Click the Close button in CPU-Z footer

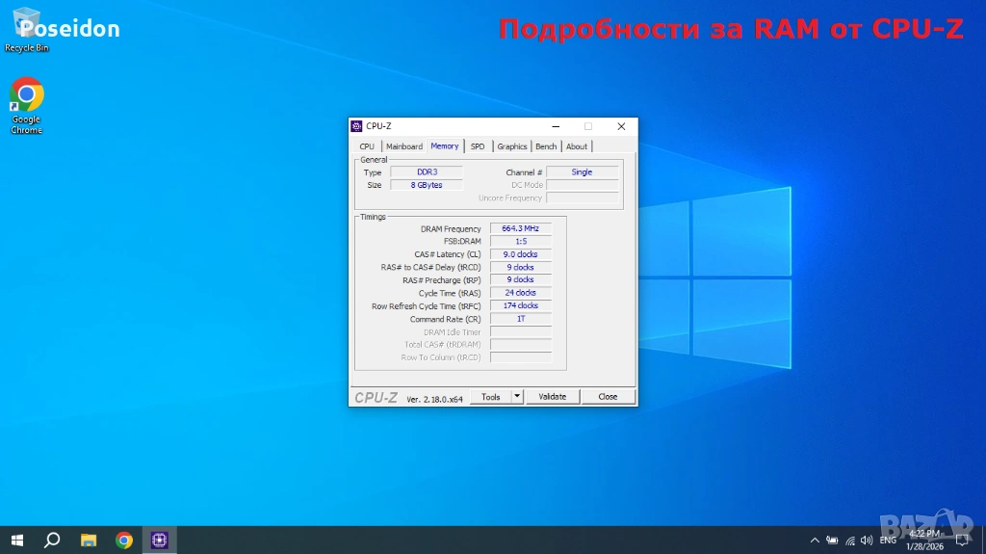click(x=608, y=396)
